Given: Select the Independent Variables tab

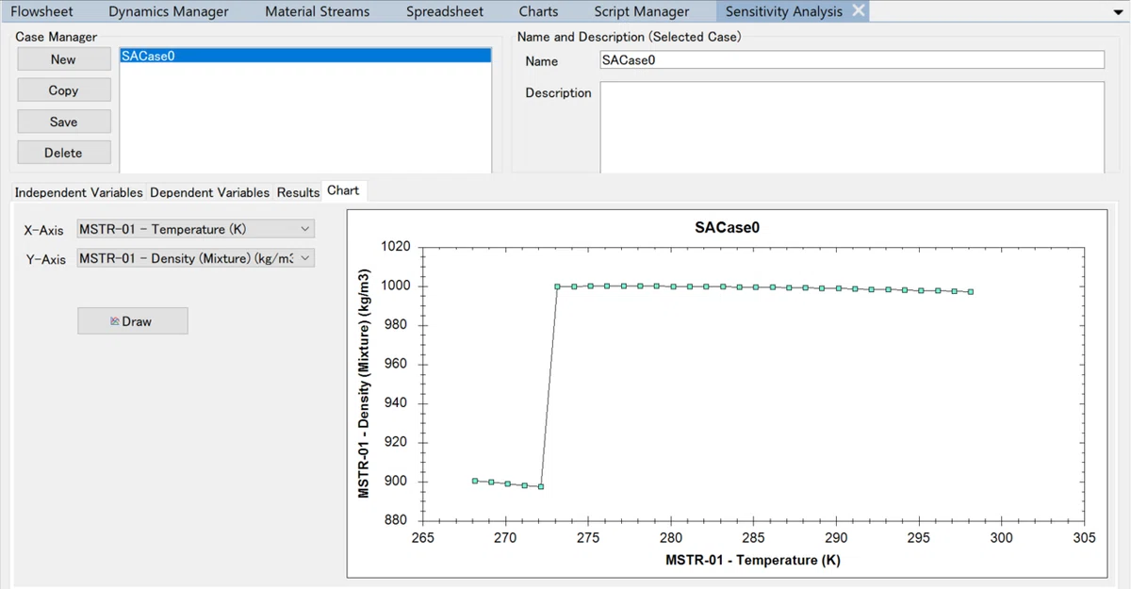Looking at the screenshot, I should click(78, 192).
